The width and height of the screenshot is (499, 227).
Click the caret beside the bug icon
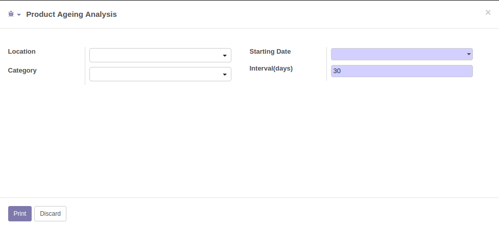click(19, 15)
